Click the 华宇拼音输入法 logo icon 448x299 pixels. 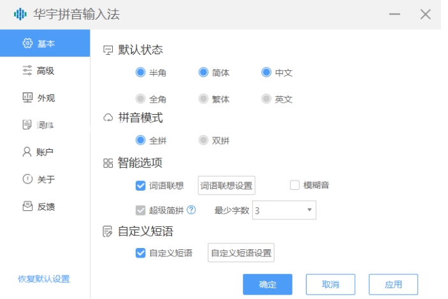tap(20, 14)
